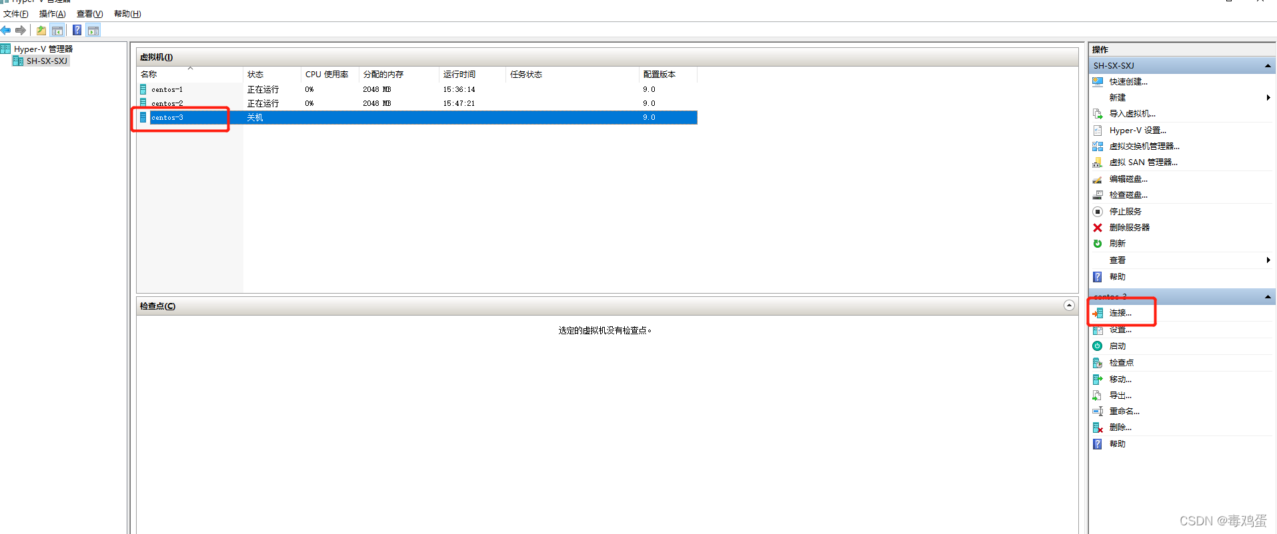Click the 导入虚拟机 icon
The width and height of the screenshot is (1277, 534).
point(1098,114)
